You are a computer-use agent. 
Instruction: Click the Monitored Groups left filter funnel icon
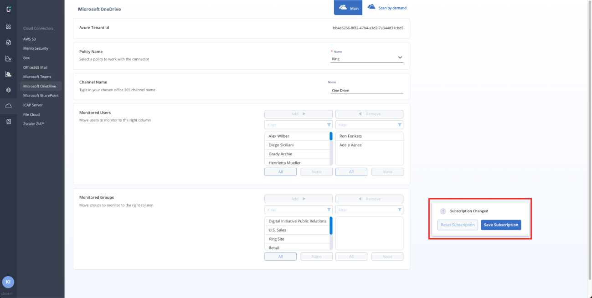(x=329, y=210)
